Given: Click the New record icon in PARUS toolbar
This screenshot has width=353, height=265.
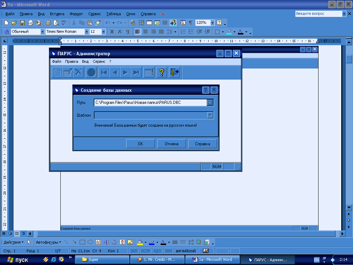Looking at the screenshot, I should (x=57, y=72).
